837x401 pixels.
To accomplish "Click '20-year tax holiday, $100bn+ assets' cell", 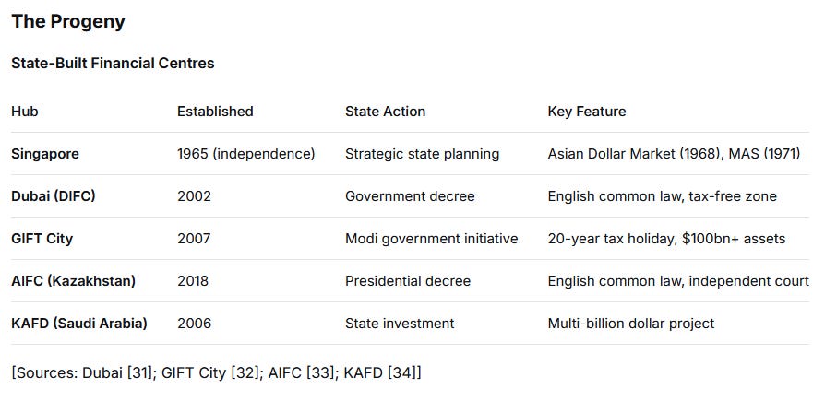I will 666,239.
